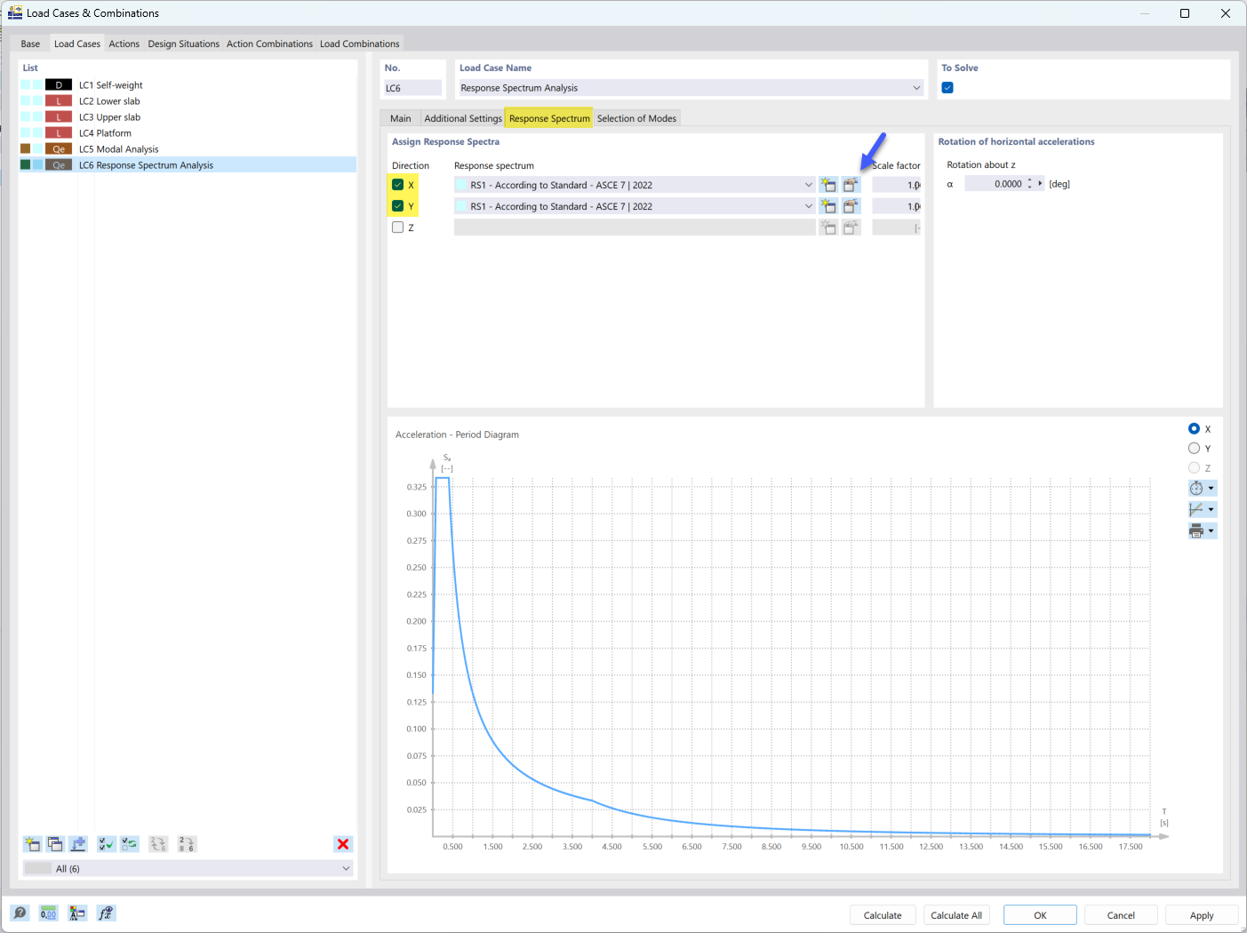
Task: Click the X direction scale factor field
Action: pyautogui.click(x=896, y=185)
